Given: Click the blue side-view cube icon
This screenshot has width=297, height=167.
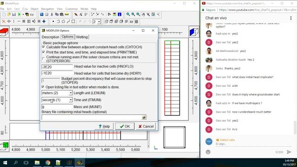Looking at the screenshot, I should pyautogui.click(x=194, y=32).
